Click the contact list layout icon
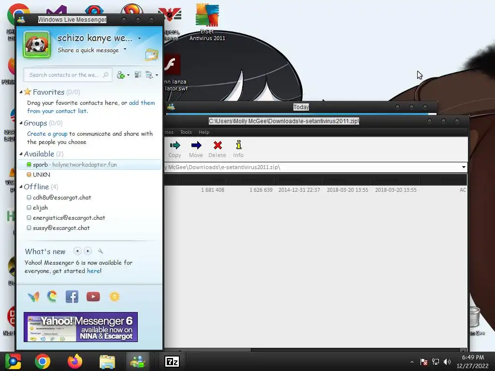 (138, 75)
